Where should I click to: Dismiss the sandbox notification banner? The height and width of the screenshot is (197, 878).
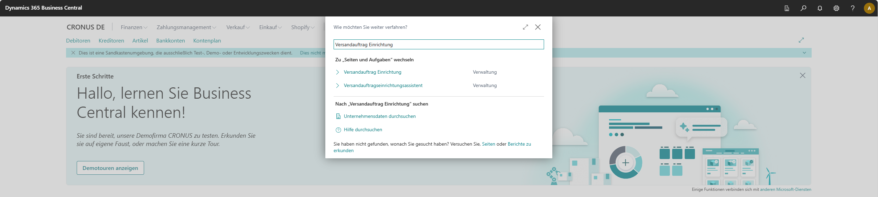point(73,53)
